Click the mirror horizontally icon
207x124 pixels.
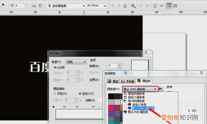[34, 6]
